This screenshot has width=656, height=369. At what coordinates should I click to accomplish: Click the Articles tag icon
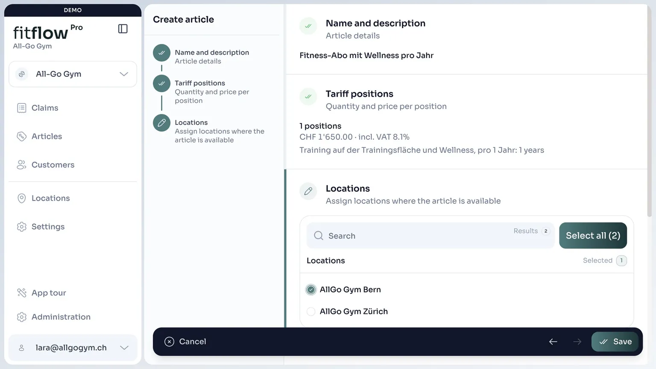22,136
